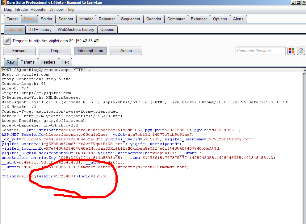Image resolution: width=306 pixels, height=224 pixels.
Task: Click the Accept-Encoding header line
Action: click(44, 121)
